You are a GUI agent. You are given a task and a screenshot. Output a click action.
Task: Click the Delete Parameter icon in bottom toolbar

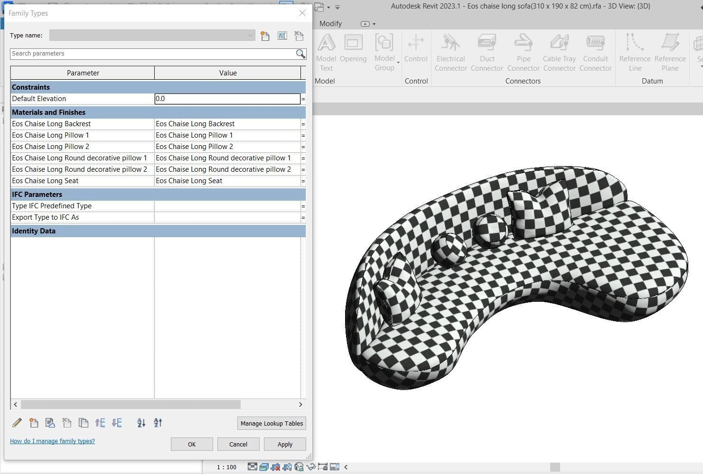pos(66,423)
